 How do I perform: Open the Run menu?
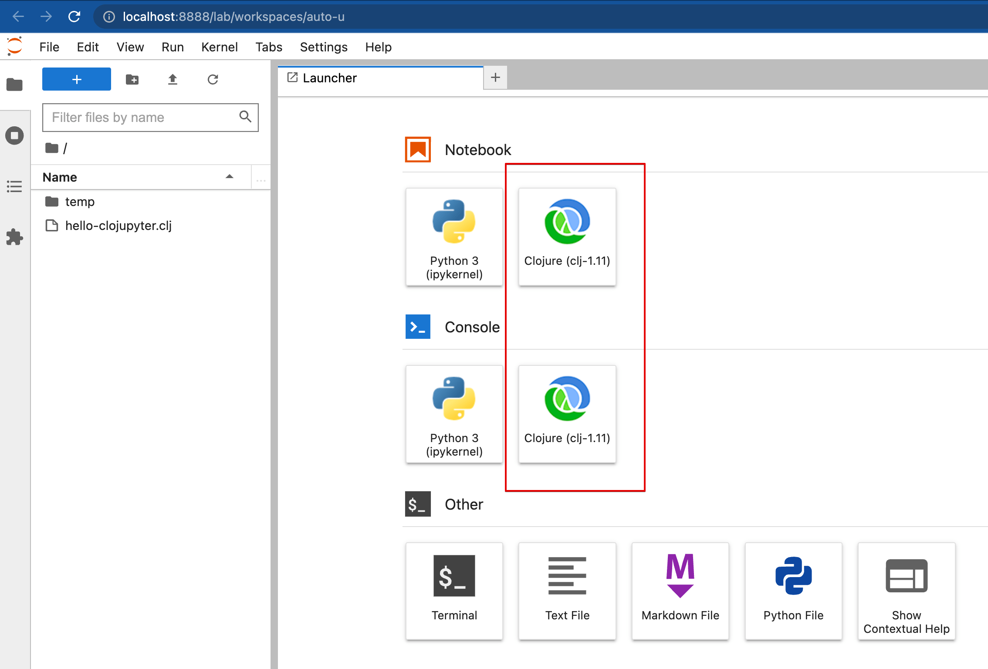pos(173,47)
